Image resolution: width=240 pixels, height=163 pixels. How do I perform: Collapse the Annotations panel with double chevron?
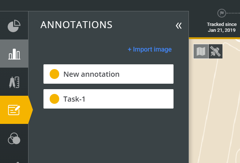[x=179, y=26]
